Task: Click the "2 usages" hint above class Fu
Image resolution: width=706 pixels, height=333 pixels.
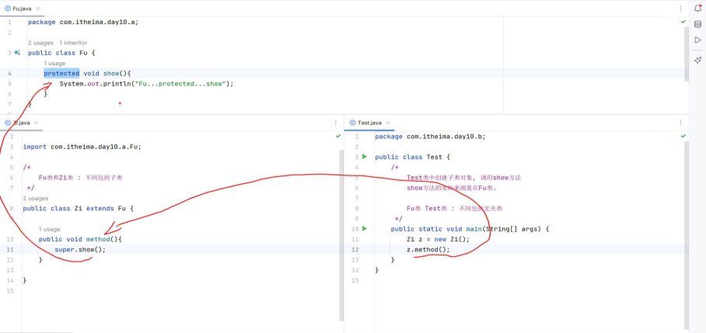Action: pos(40,43)
